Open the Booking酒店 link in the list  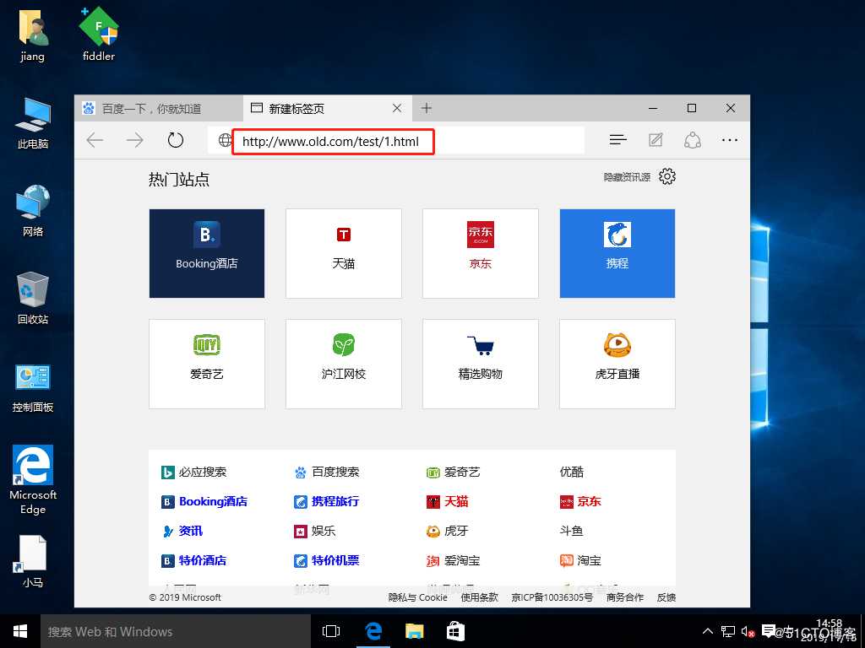(204, 501)
